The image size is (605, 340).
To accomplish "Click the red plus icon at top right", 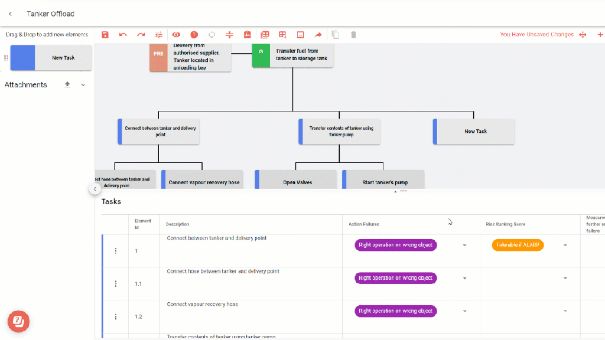I will click(600, 35).
